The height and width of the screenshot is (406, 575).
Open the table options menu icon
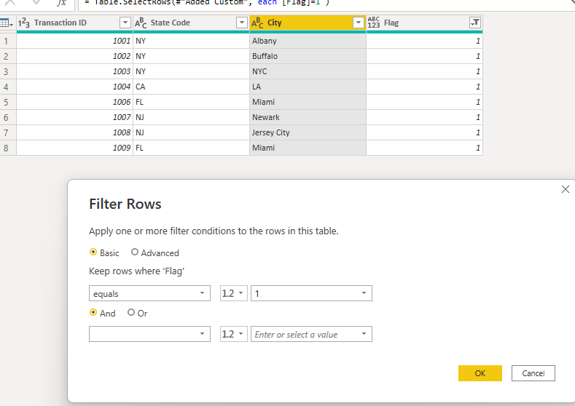coord(7,23)
